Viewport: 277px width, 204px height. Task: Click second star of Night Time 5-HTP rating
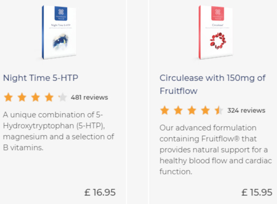22,97
